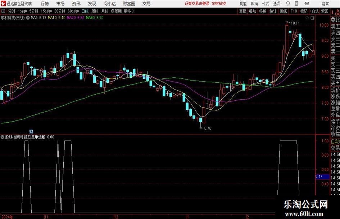The image size is (340, 219).
Task: Click the 6.70 low price label
Action: click(x=208, y=128)
